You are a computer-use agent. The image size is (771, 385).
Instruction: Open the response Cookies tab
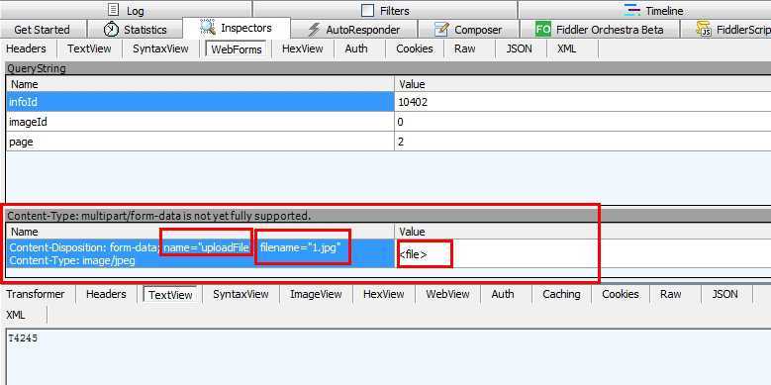click(x=621, y=294)
